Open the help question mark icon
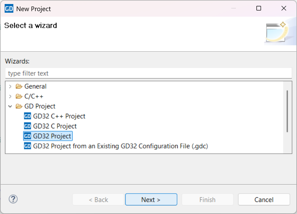 (13, 199)
